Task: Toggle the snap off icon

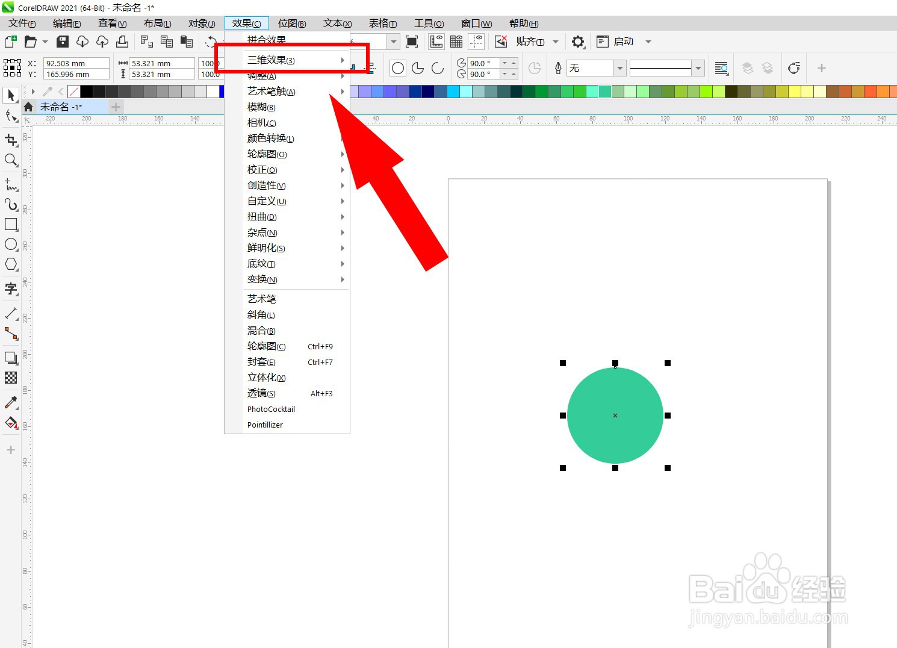Action: (x=501, y=42)
